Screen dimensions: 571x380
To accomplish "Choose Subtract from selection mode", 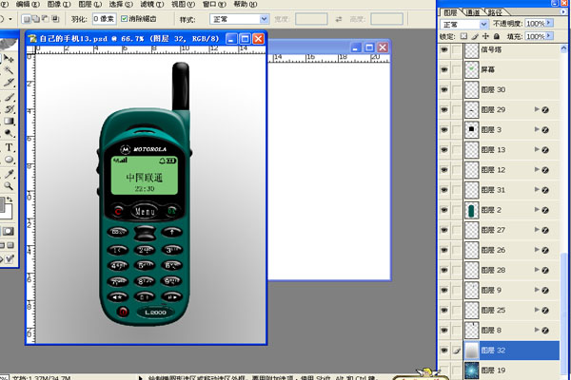I will click(46, 19).
